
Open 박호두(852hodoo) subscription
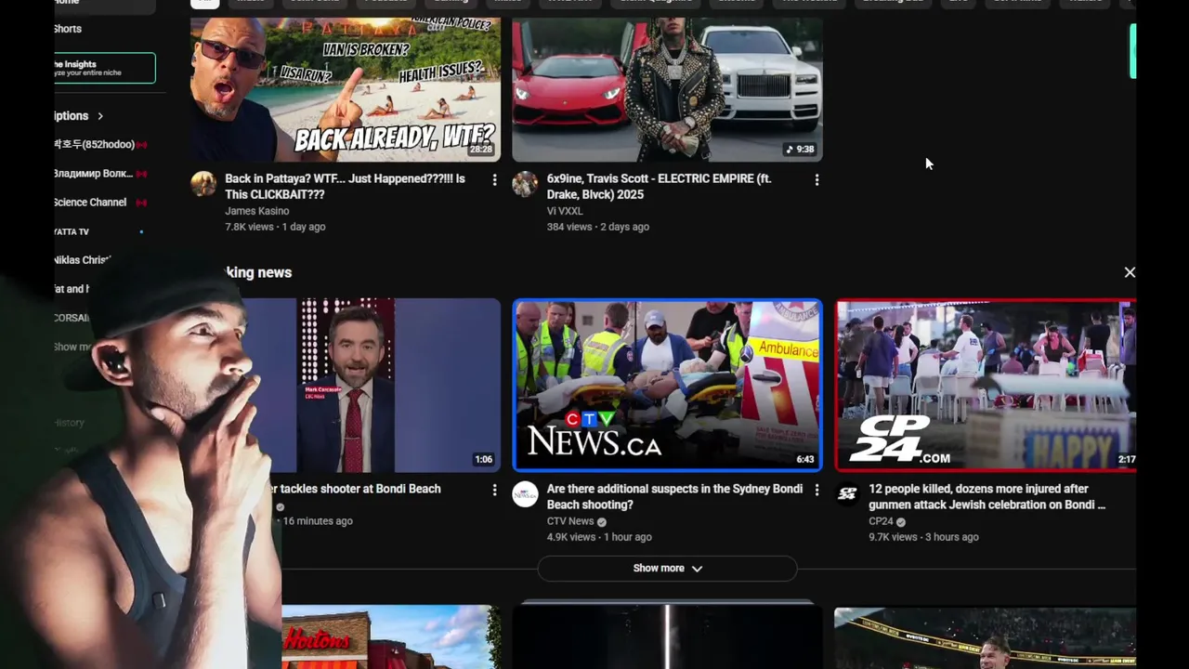[x=94, y=145]
